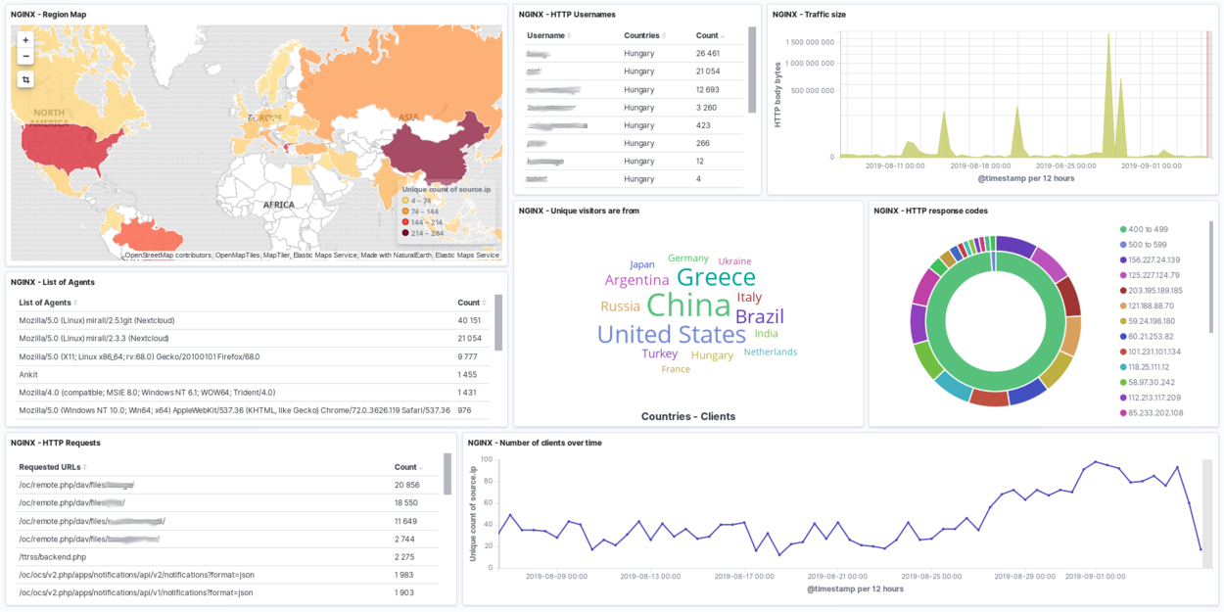This screenshot has width=1224, height=612.
Task: Sort usernames table by Countries column icon
Action: (664, 36)
